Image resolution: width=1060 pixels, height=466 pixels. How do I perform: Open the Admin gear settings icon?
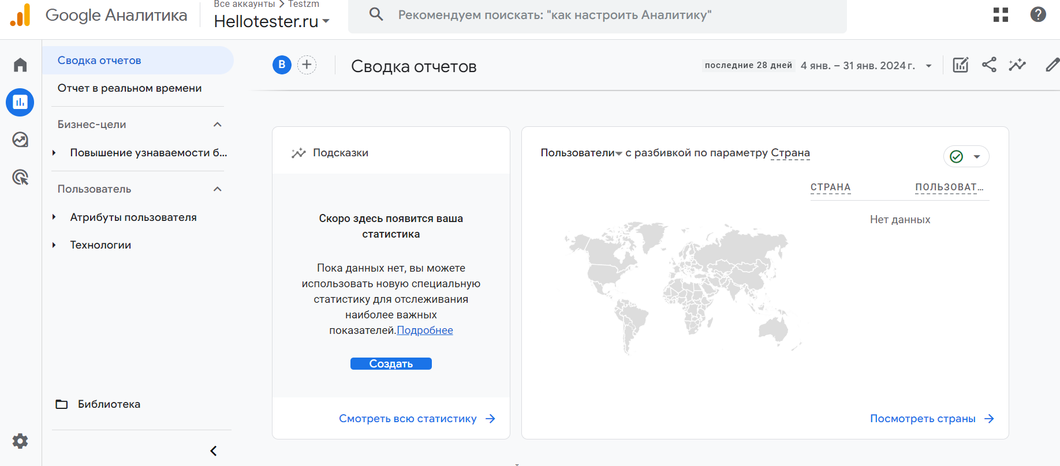[x=20, y=441]
